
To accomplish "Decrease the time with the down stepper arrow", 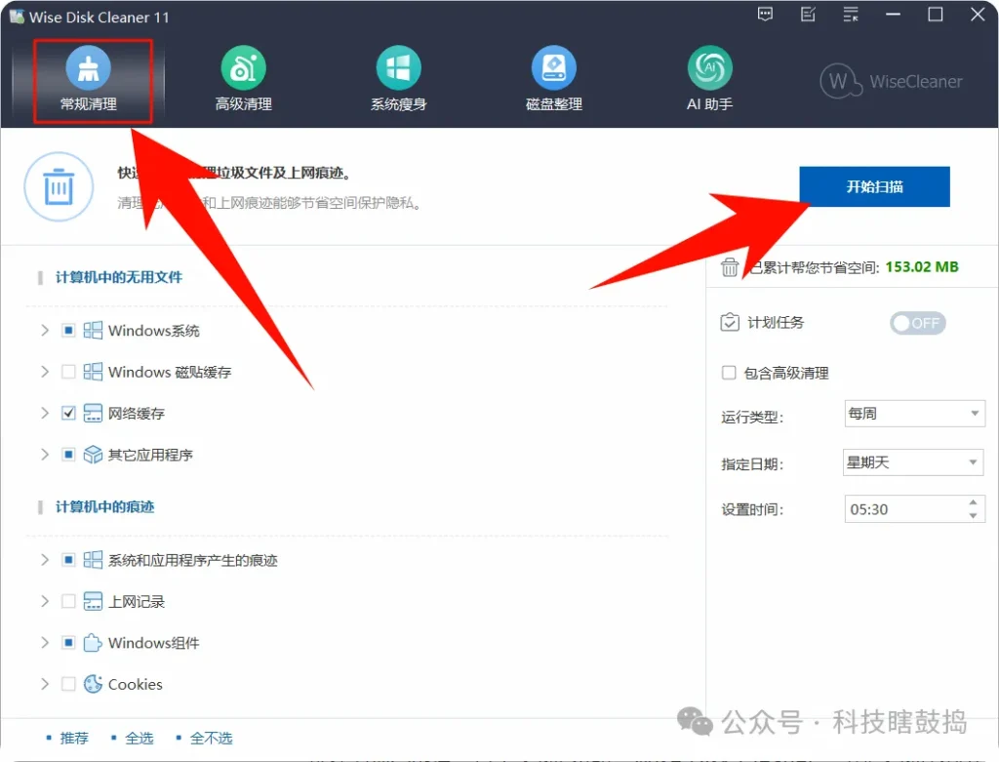I will [973, 515].
